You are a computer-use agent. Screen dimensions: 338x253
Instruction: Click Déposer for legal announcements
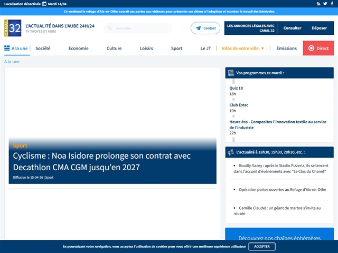point(319,28)
